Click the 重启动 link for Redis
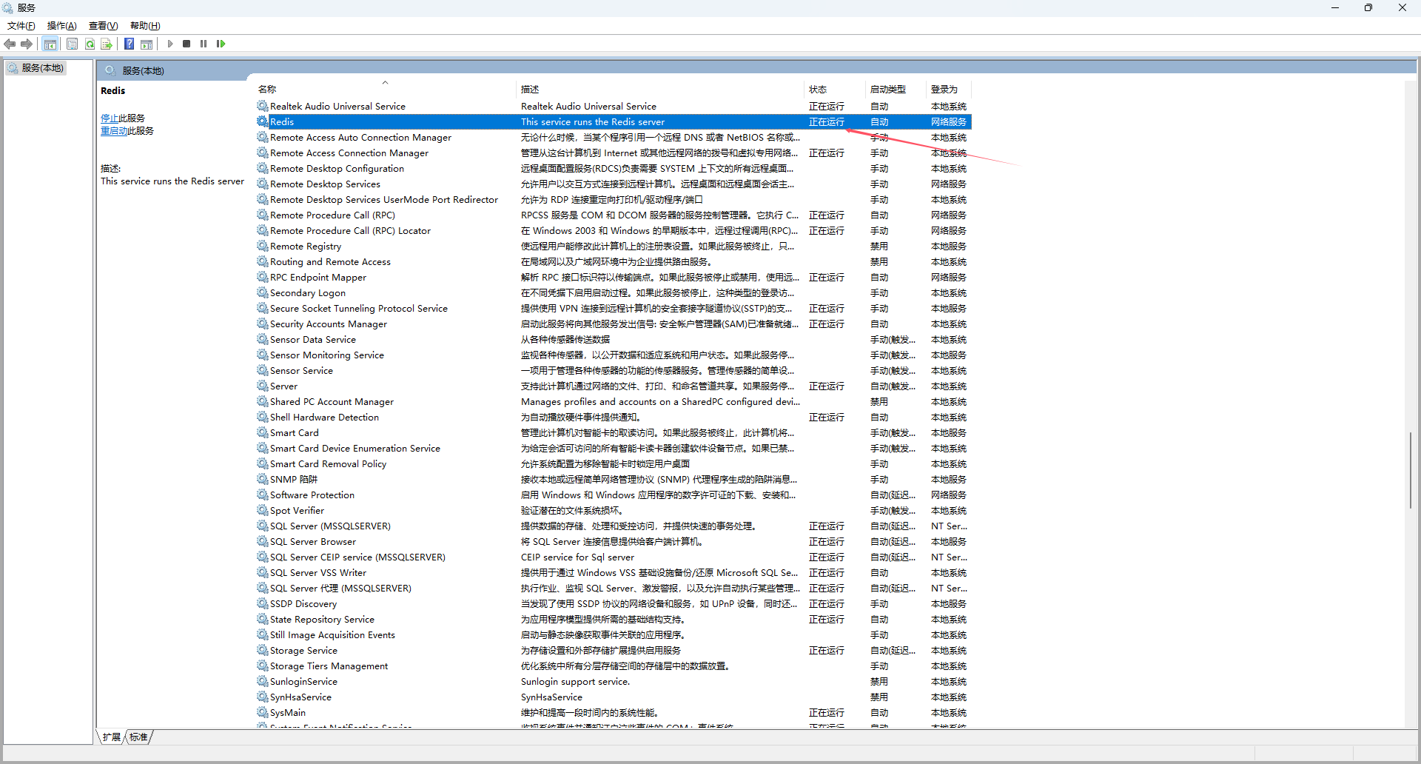The image size is (1421, 764). (114, 131)
